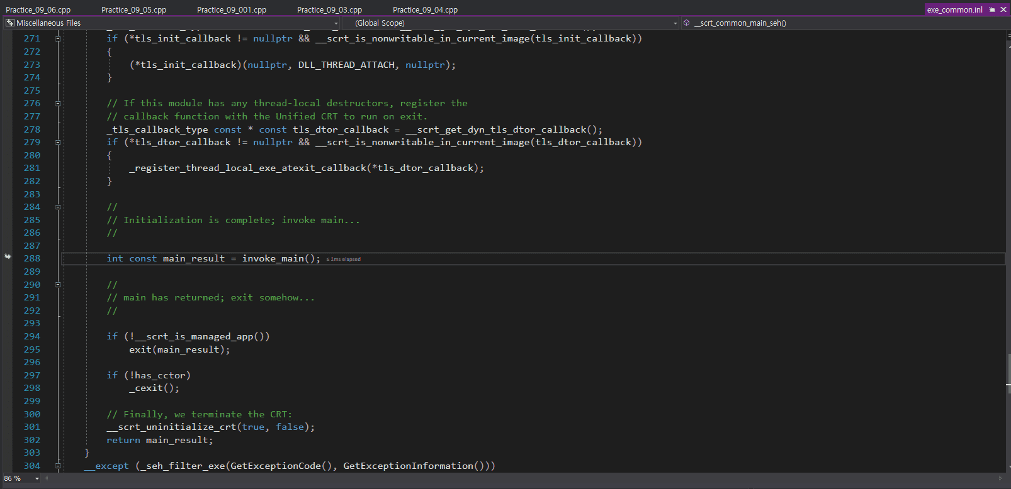
Task: Collapse the __except block at line 304
Action: pyautogui.click(x=58, y=466)
